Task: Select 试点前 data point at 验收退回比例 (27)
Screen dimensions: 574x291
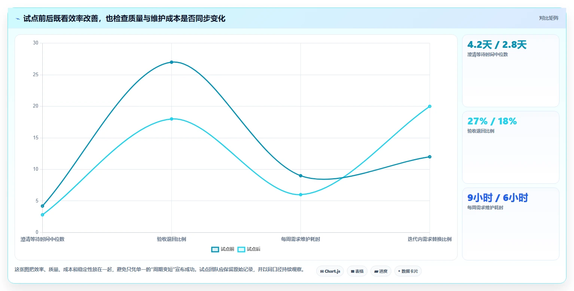Action: coord(171,62)
